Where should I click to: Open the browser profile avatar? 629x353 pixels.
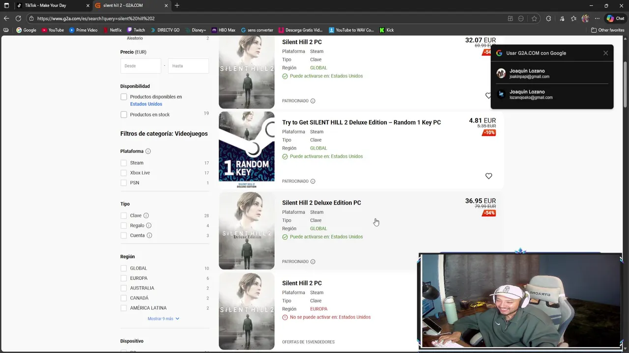tap(585, 19)
